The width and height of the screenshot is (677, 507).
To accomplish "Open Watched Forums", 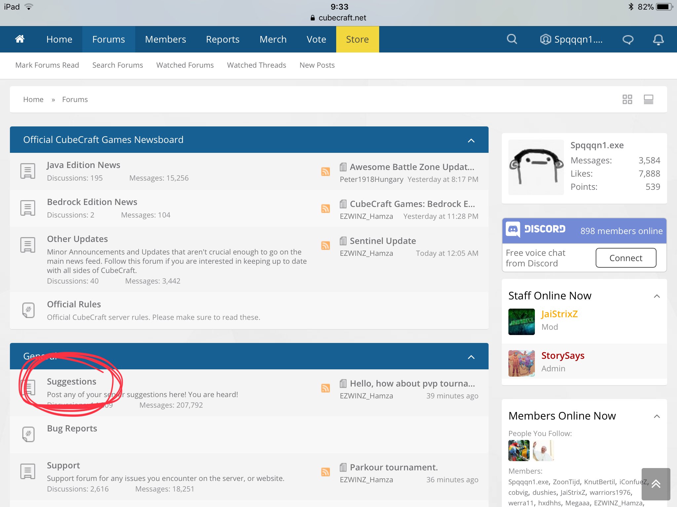I will coord(185,65).
